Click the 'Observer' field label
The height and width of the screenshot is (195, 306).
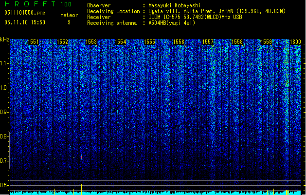click(x=99, y=5)
